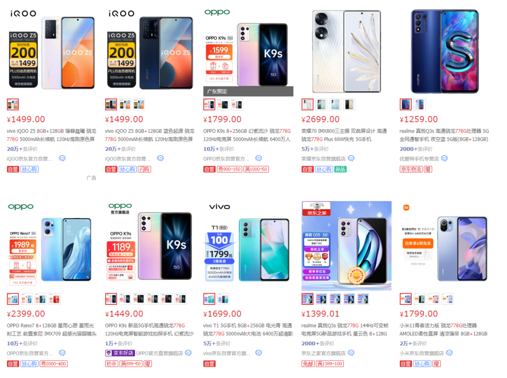Choose the red OPPO Reno7 color thumbnail
507x378 pixels.
[54, 299]
